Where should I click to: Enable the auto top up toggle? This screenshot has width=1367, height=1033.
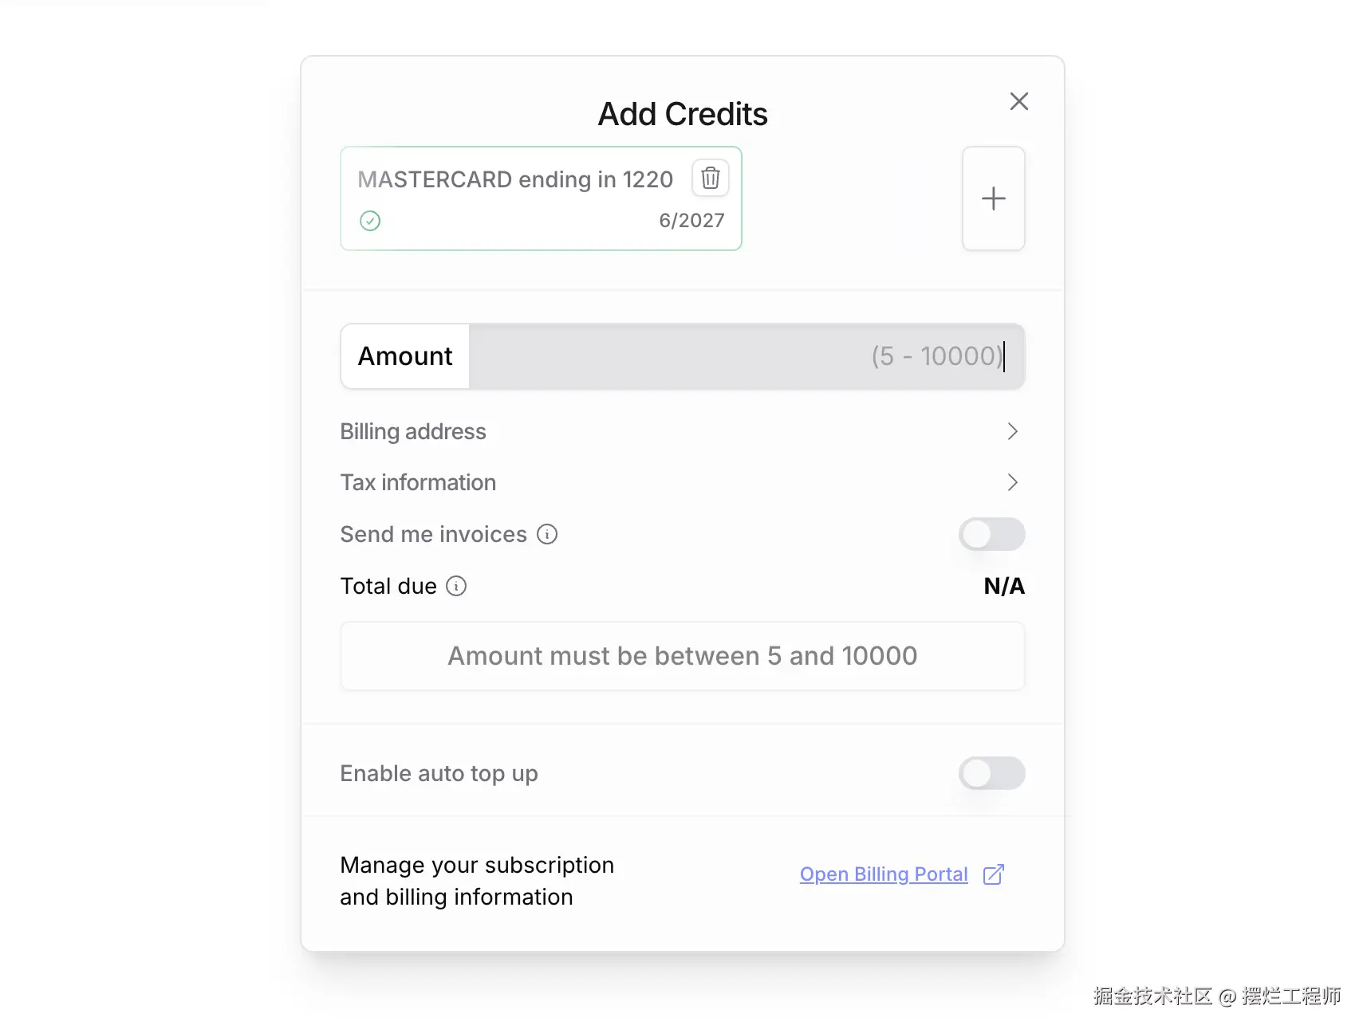(991, 773)
